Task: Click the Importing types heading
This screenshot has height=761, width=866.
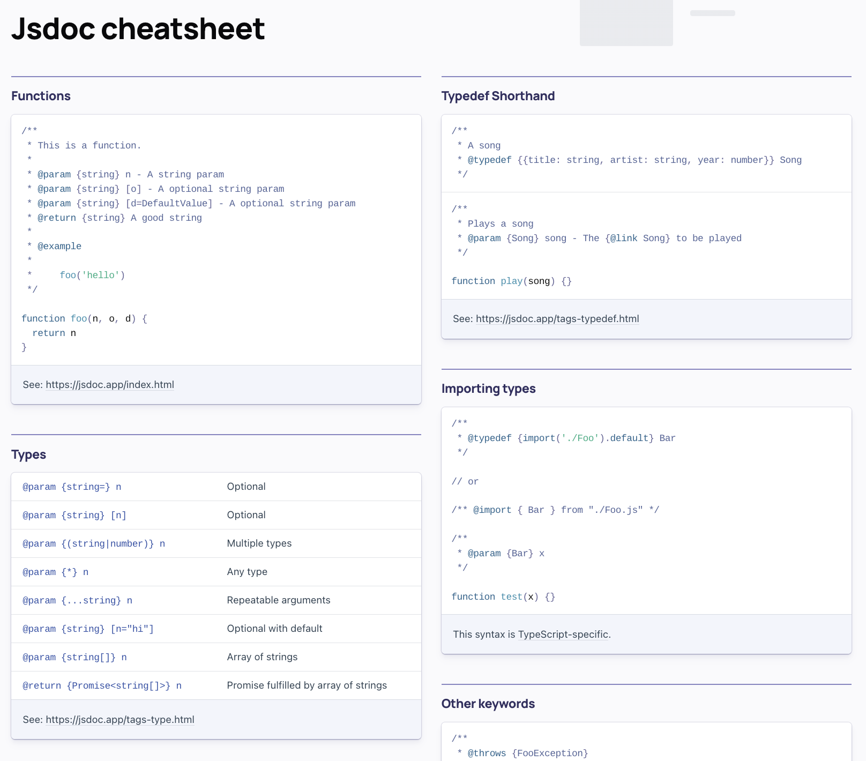Action: click(488, 389)
